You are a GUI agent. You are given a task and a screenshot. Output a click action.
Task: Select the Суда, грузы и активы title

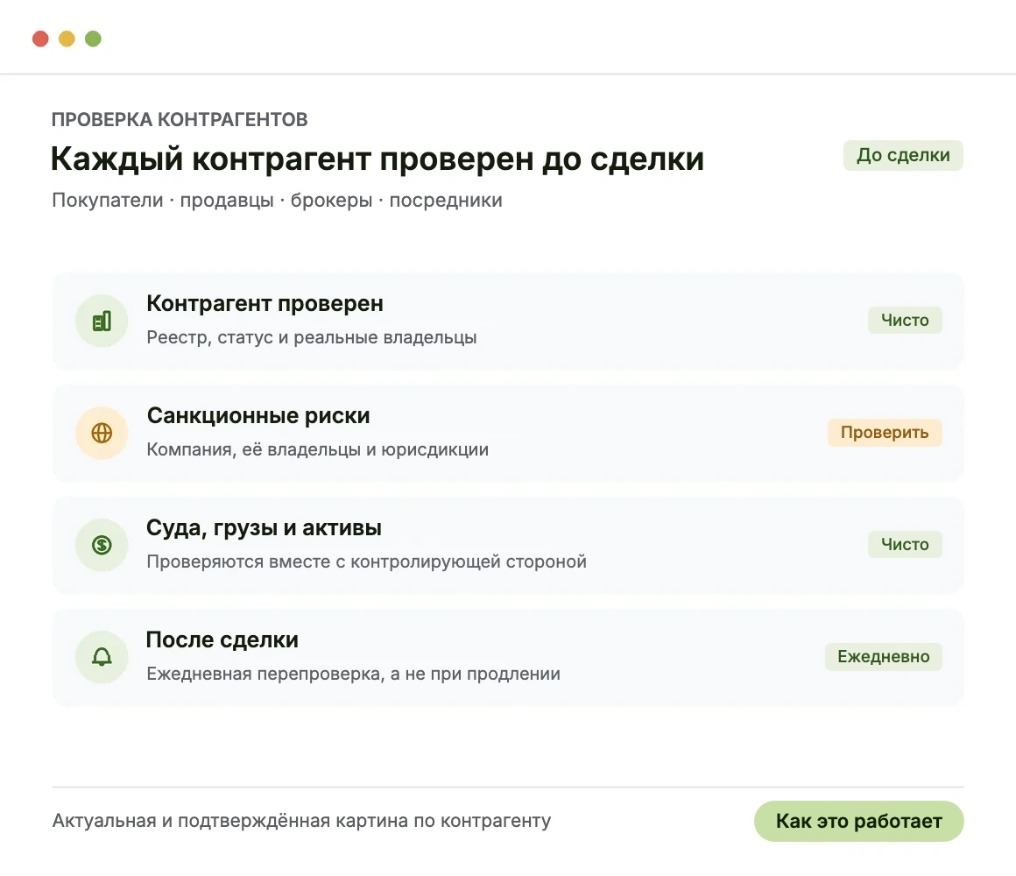click(x=264, y=528)
